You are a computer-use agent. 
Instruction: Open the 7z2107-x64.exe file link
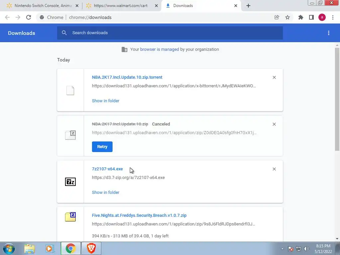(x=107, y=169)
